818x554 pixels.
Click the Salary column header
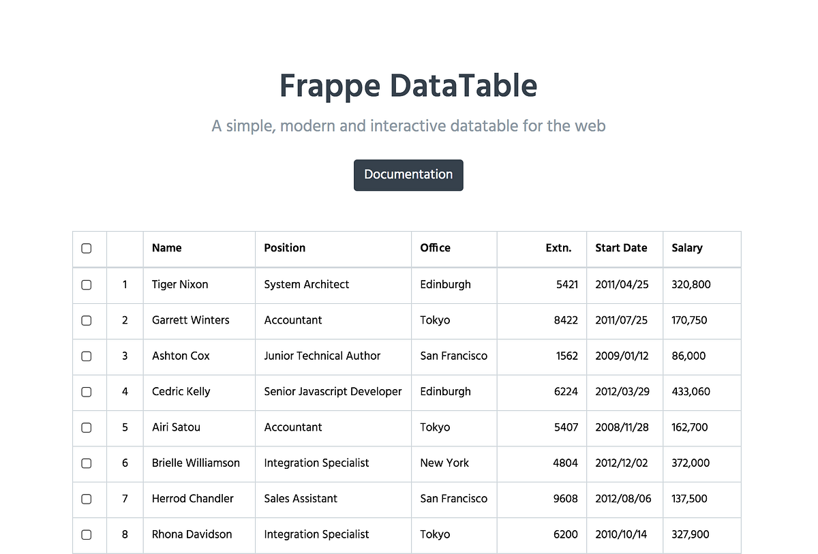click(x=686, y=249)
